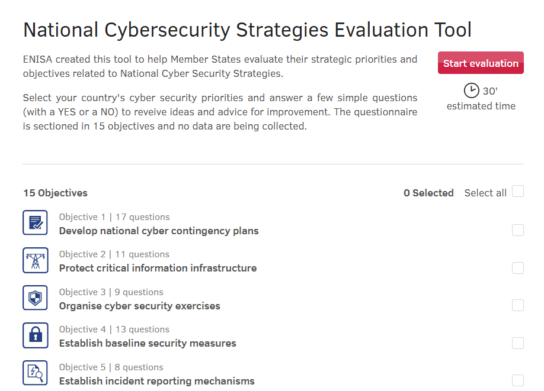Select Establish baseline security measures checkbox

(x=518, y=343)
